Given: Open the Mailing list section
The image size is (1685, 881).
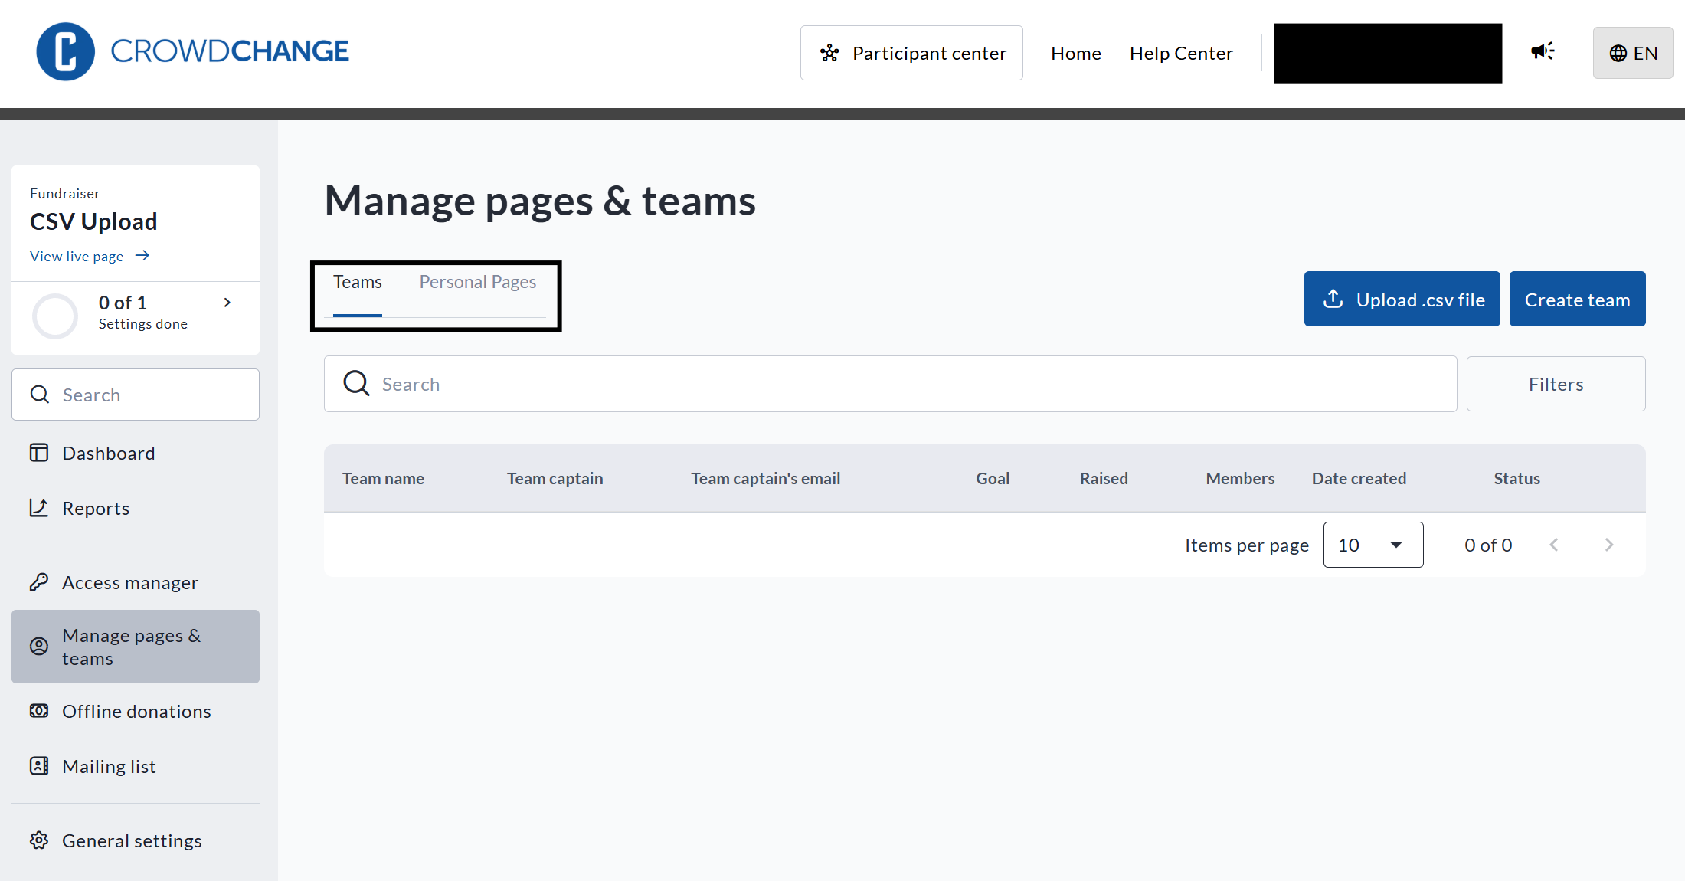Looking at the screenshot, I should (109, 766).
